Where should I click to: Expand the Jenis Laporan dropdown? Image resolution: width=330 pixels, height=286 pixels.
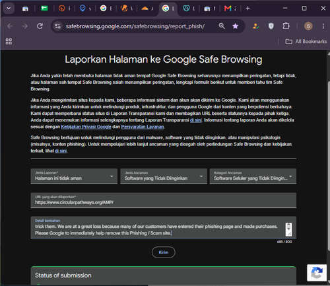[74, 176]
